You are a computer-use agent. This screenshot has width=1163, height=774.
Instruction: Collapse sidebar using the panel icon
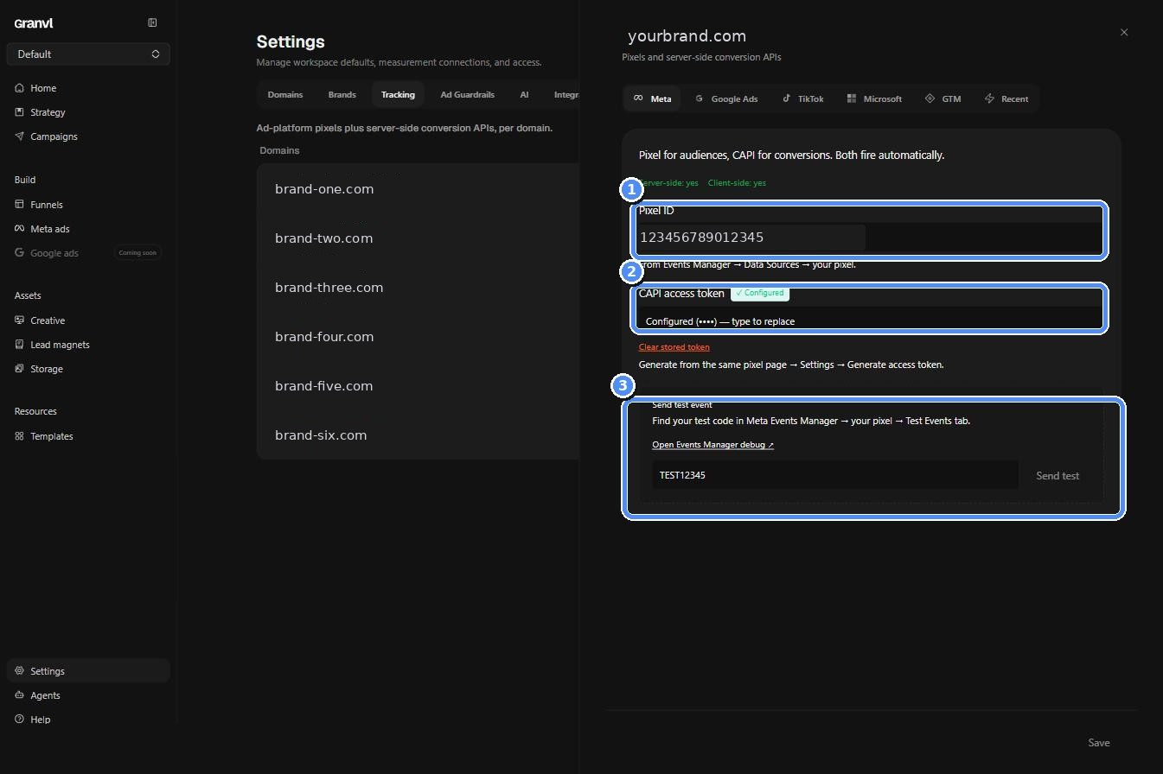coord(152,23)
